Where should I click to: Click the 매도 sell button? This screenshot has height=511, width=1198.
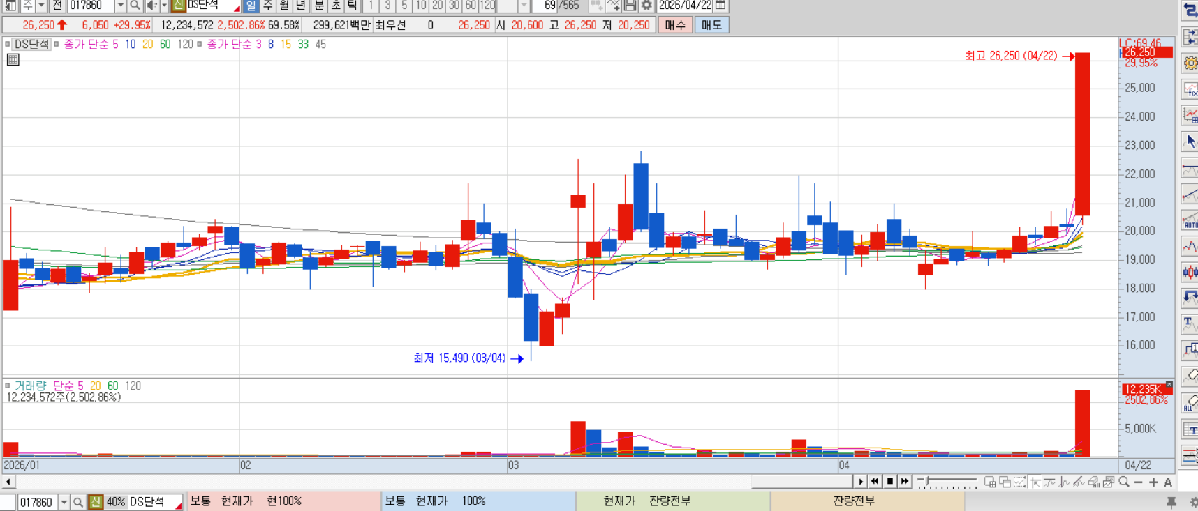coord(712,25)
